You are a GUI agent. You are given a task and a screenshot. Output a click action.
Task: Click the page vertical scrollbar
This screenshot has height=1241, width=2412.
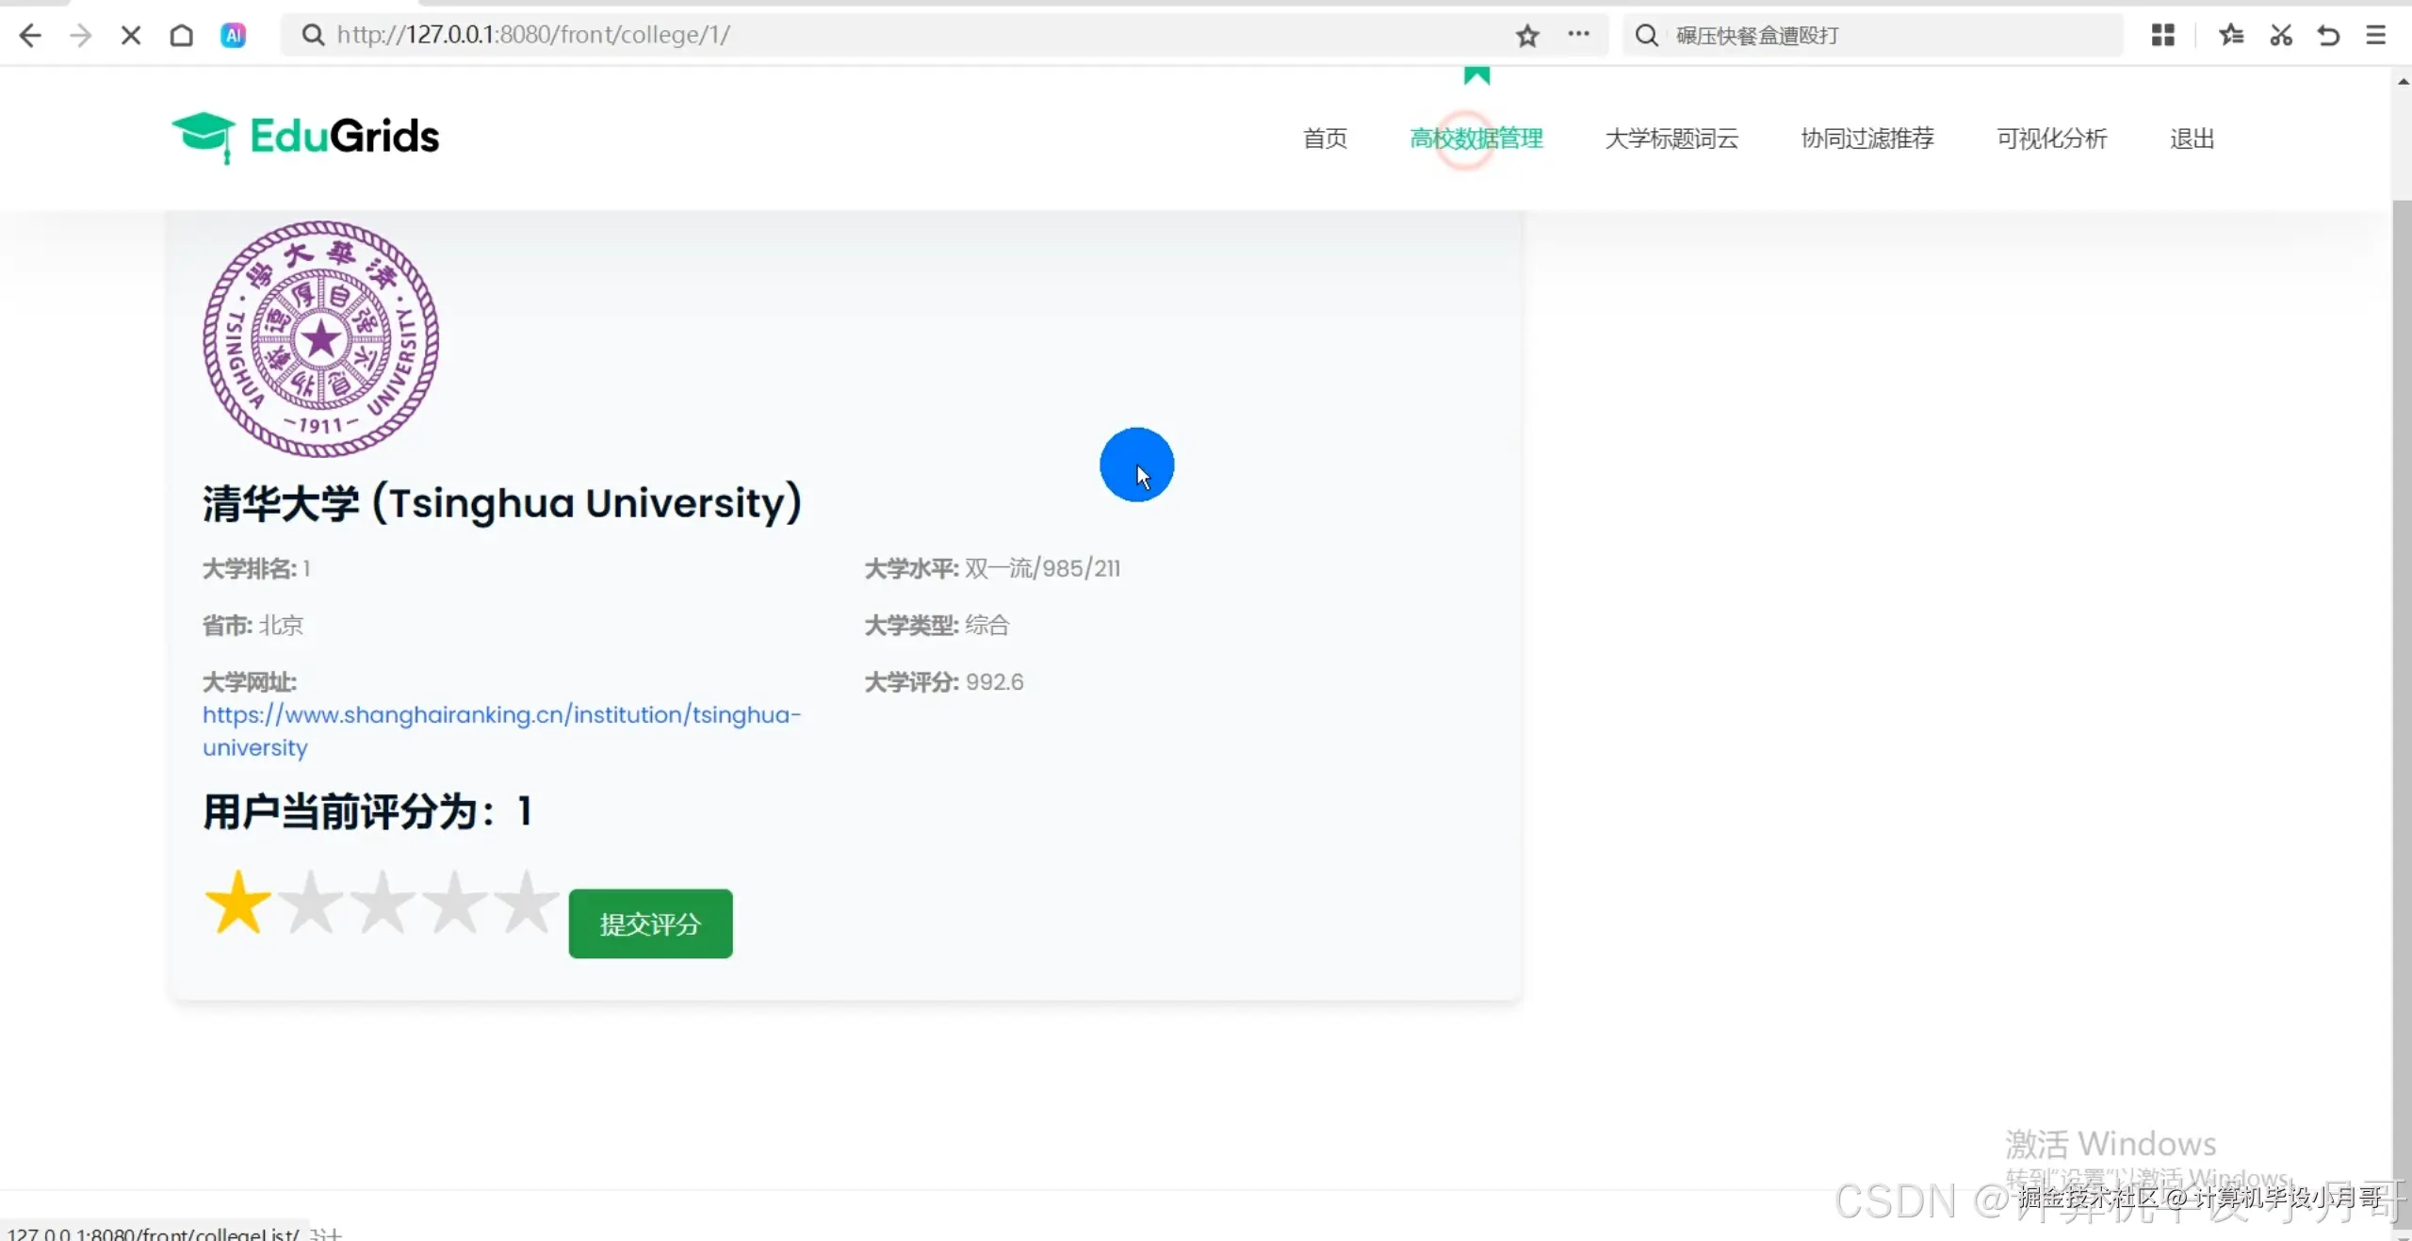pyautogui.click(x=2402, y=660)
